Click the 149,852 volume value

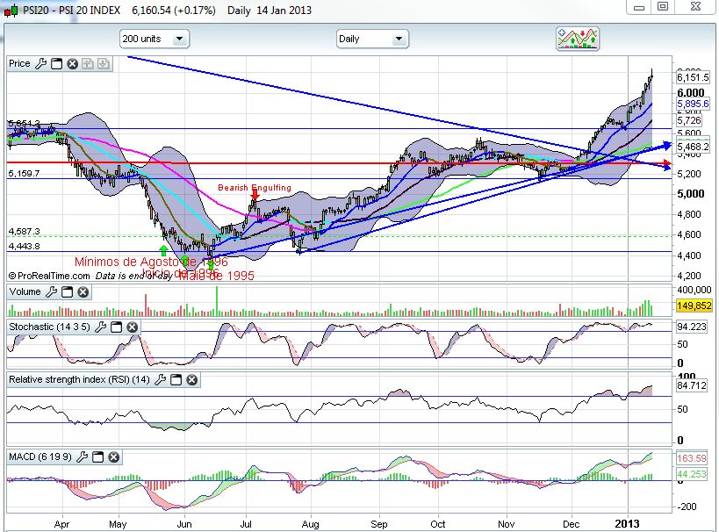click(694, 306)
